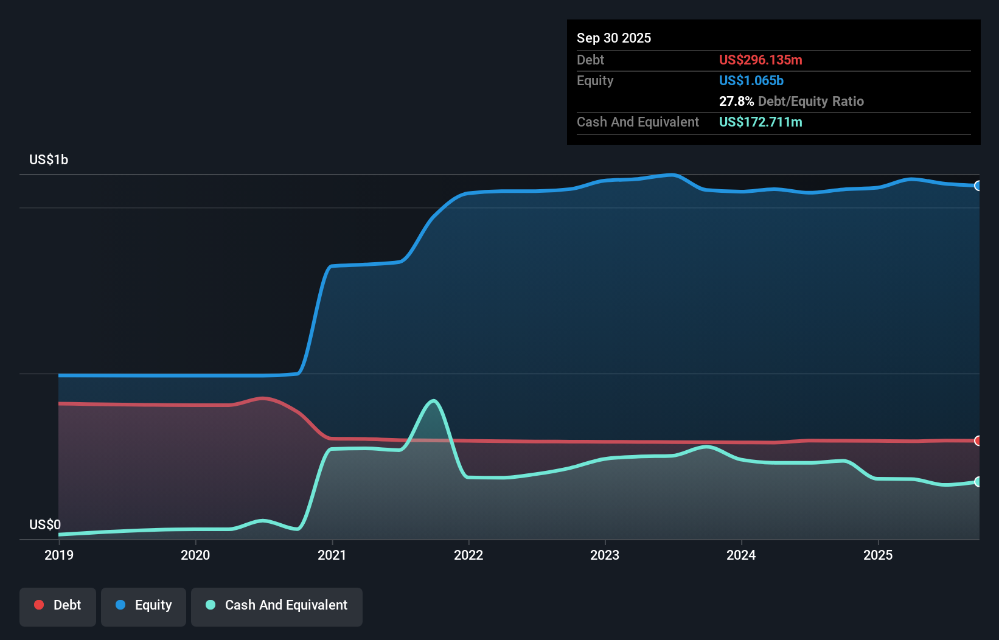Viewport: 999px width, 640px height.
Task: Click the Debt value US$296.135m in tooltip
Action: click(761, 60)
